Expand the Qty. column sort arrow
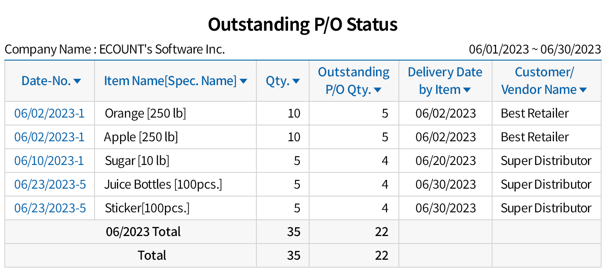 tap(296, 81)
